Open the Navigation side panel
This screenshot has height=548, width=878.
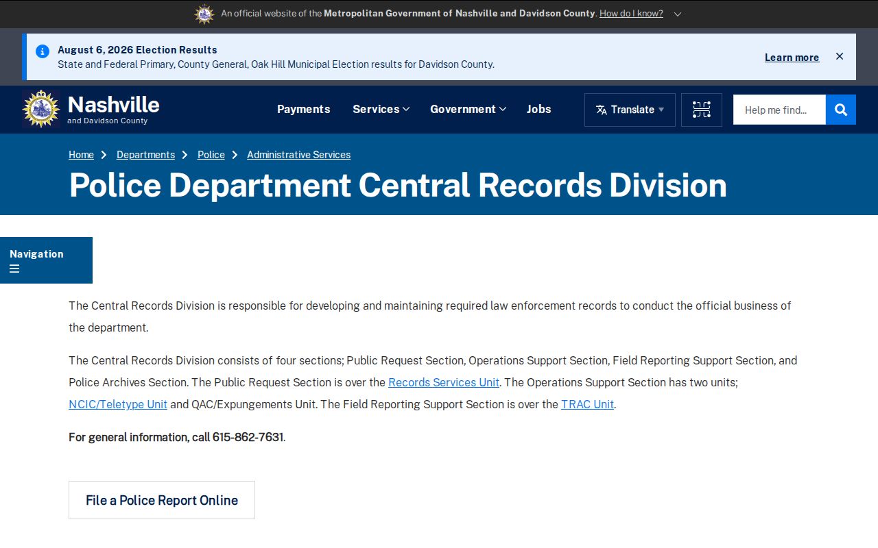(46, 260)
